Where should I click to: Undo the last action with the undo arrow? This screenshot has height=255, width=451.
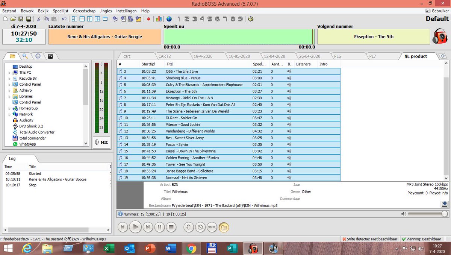(x=64, y=19)
